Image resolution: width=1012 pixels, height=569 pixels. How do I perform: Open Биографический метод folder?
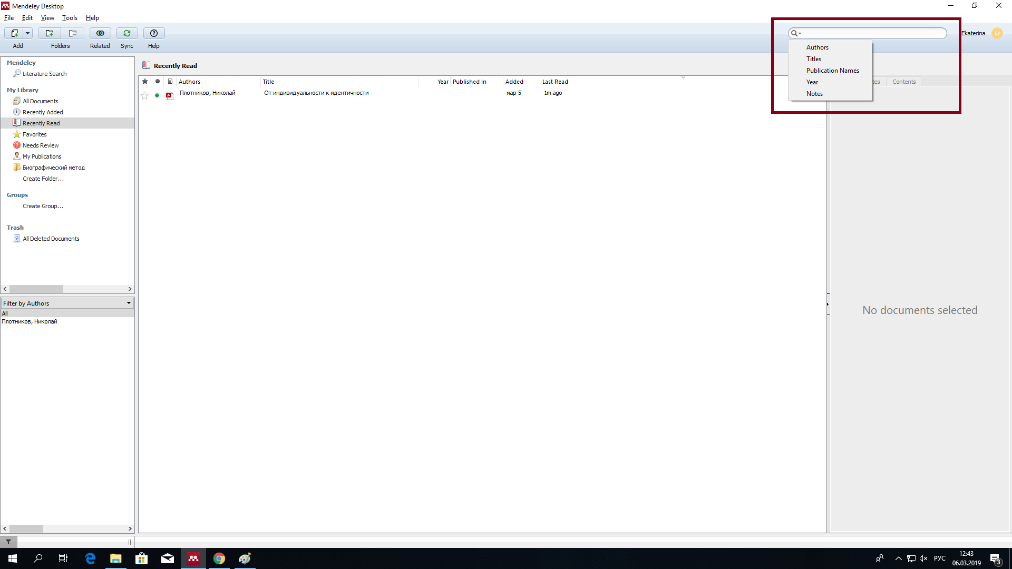(x=53, y=168)
